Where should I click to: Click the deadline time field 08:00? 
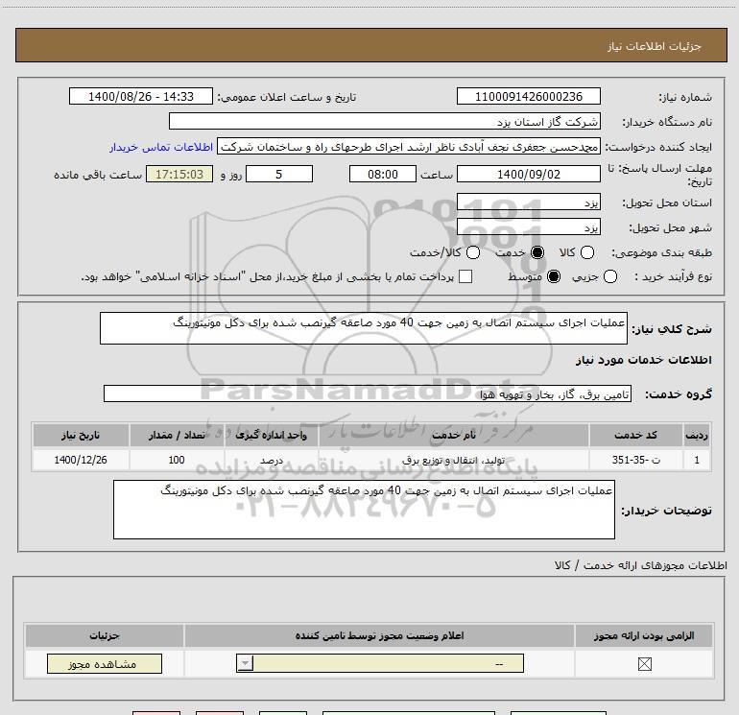[383, 174]
